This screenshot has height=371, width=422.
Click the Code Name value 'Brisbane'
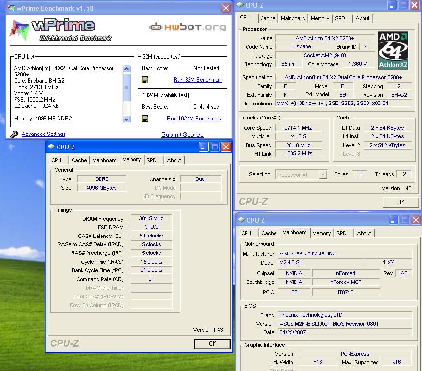300,46
